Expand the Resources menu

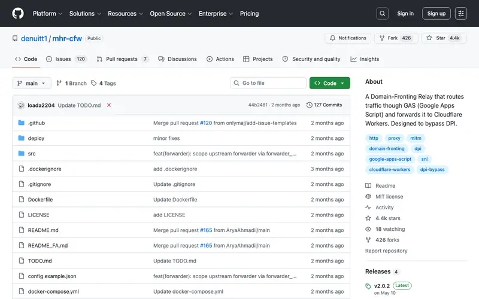pyautogui.click(x=125, y=13)
